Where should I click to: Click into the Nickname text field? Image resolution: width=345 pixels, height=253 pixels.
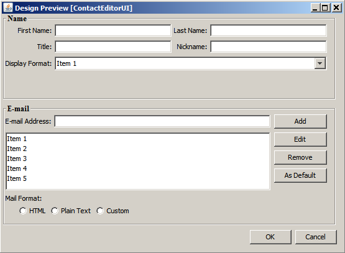[269, 47]
